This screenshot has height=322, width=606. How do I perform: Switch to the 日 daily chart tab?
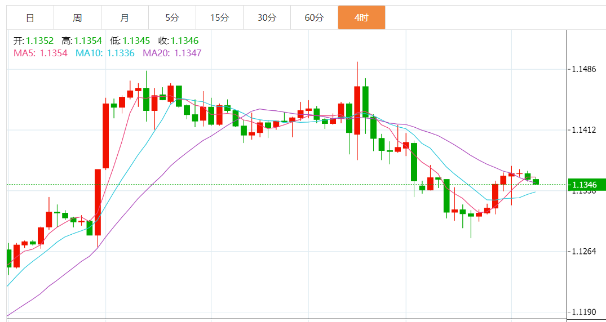30,17
